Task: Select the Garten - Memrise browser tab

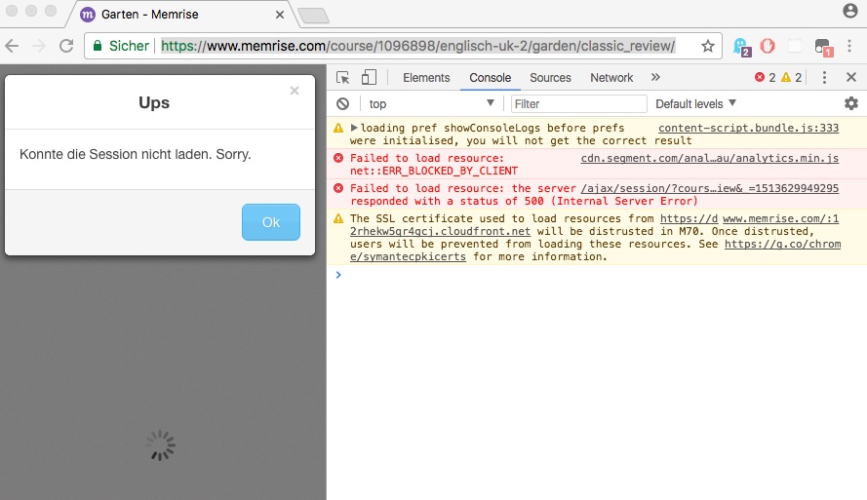Action: click(x=182, y=15)
